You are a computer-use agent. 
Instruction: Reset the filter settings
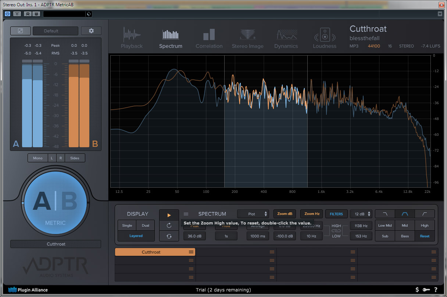[x=425, y=236]
